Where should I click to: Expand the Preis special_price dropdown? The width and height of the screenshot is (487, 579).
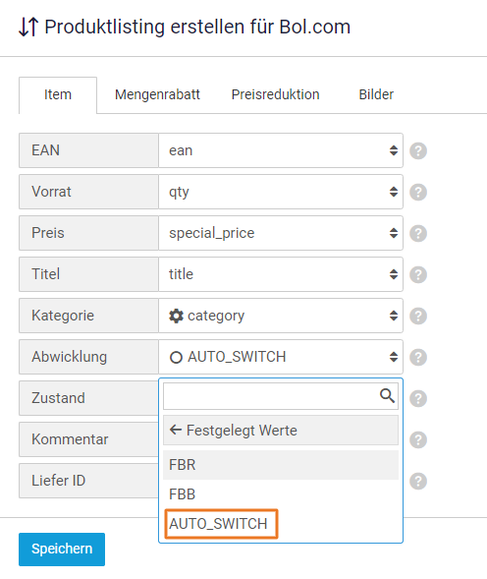pos(281,233)
